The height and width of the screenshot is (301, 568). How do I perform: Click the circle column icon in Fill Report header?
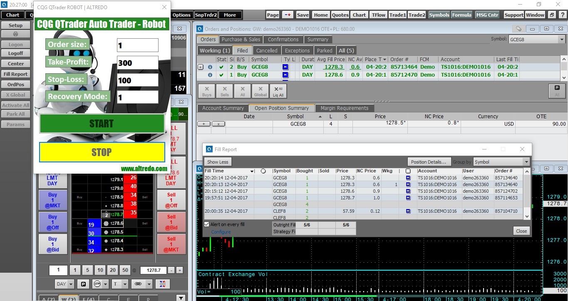tap(263, 171)
